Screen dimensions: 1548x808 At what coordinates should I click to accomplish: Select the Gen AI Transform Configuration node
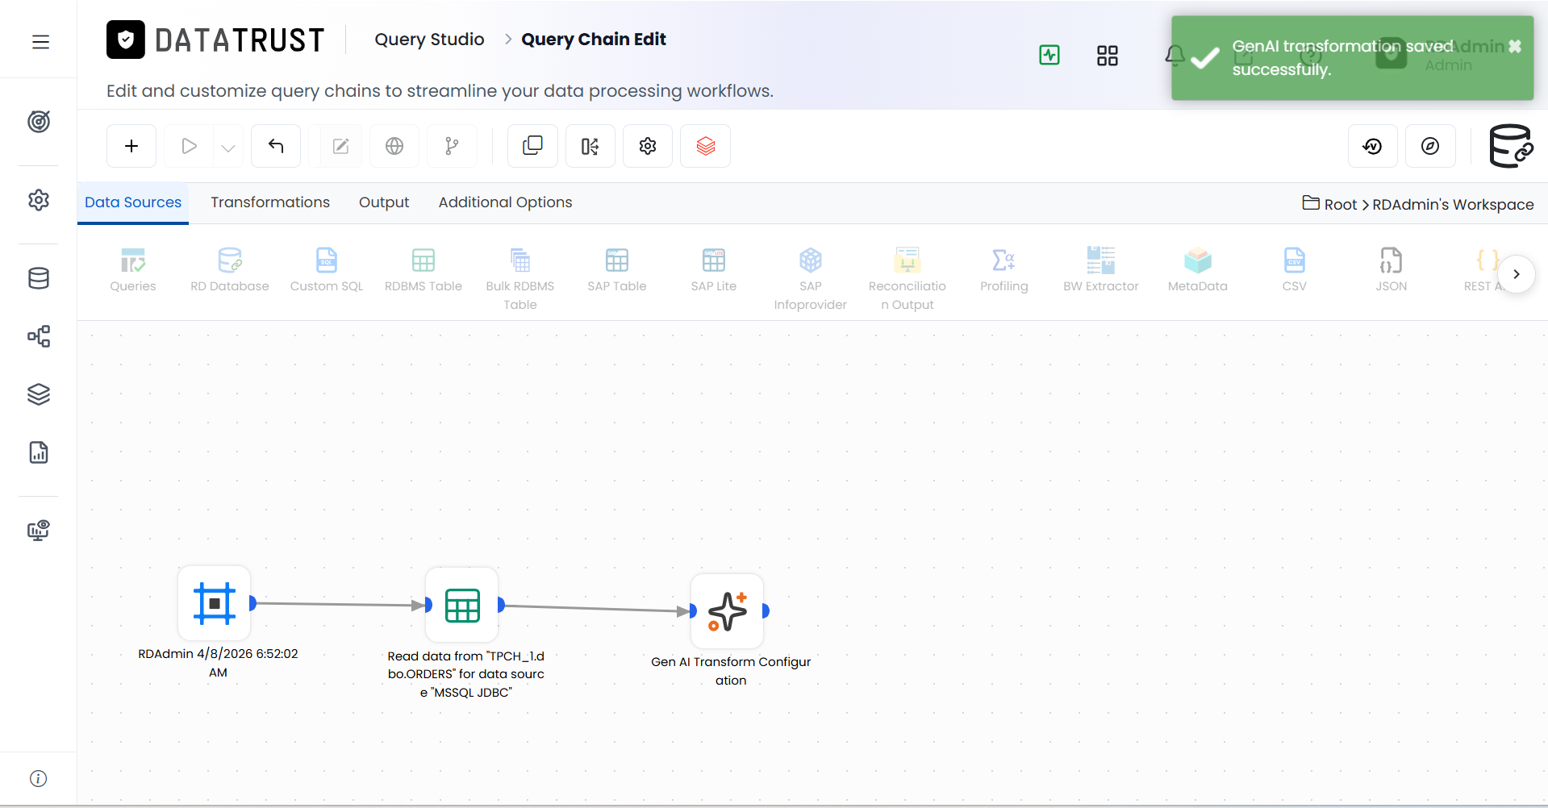(728, 611)
